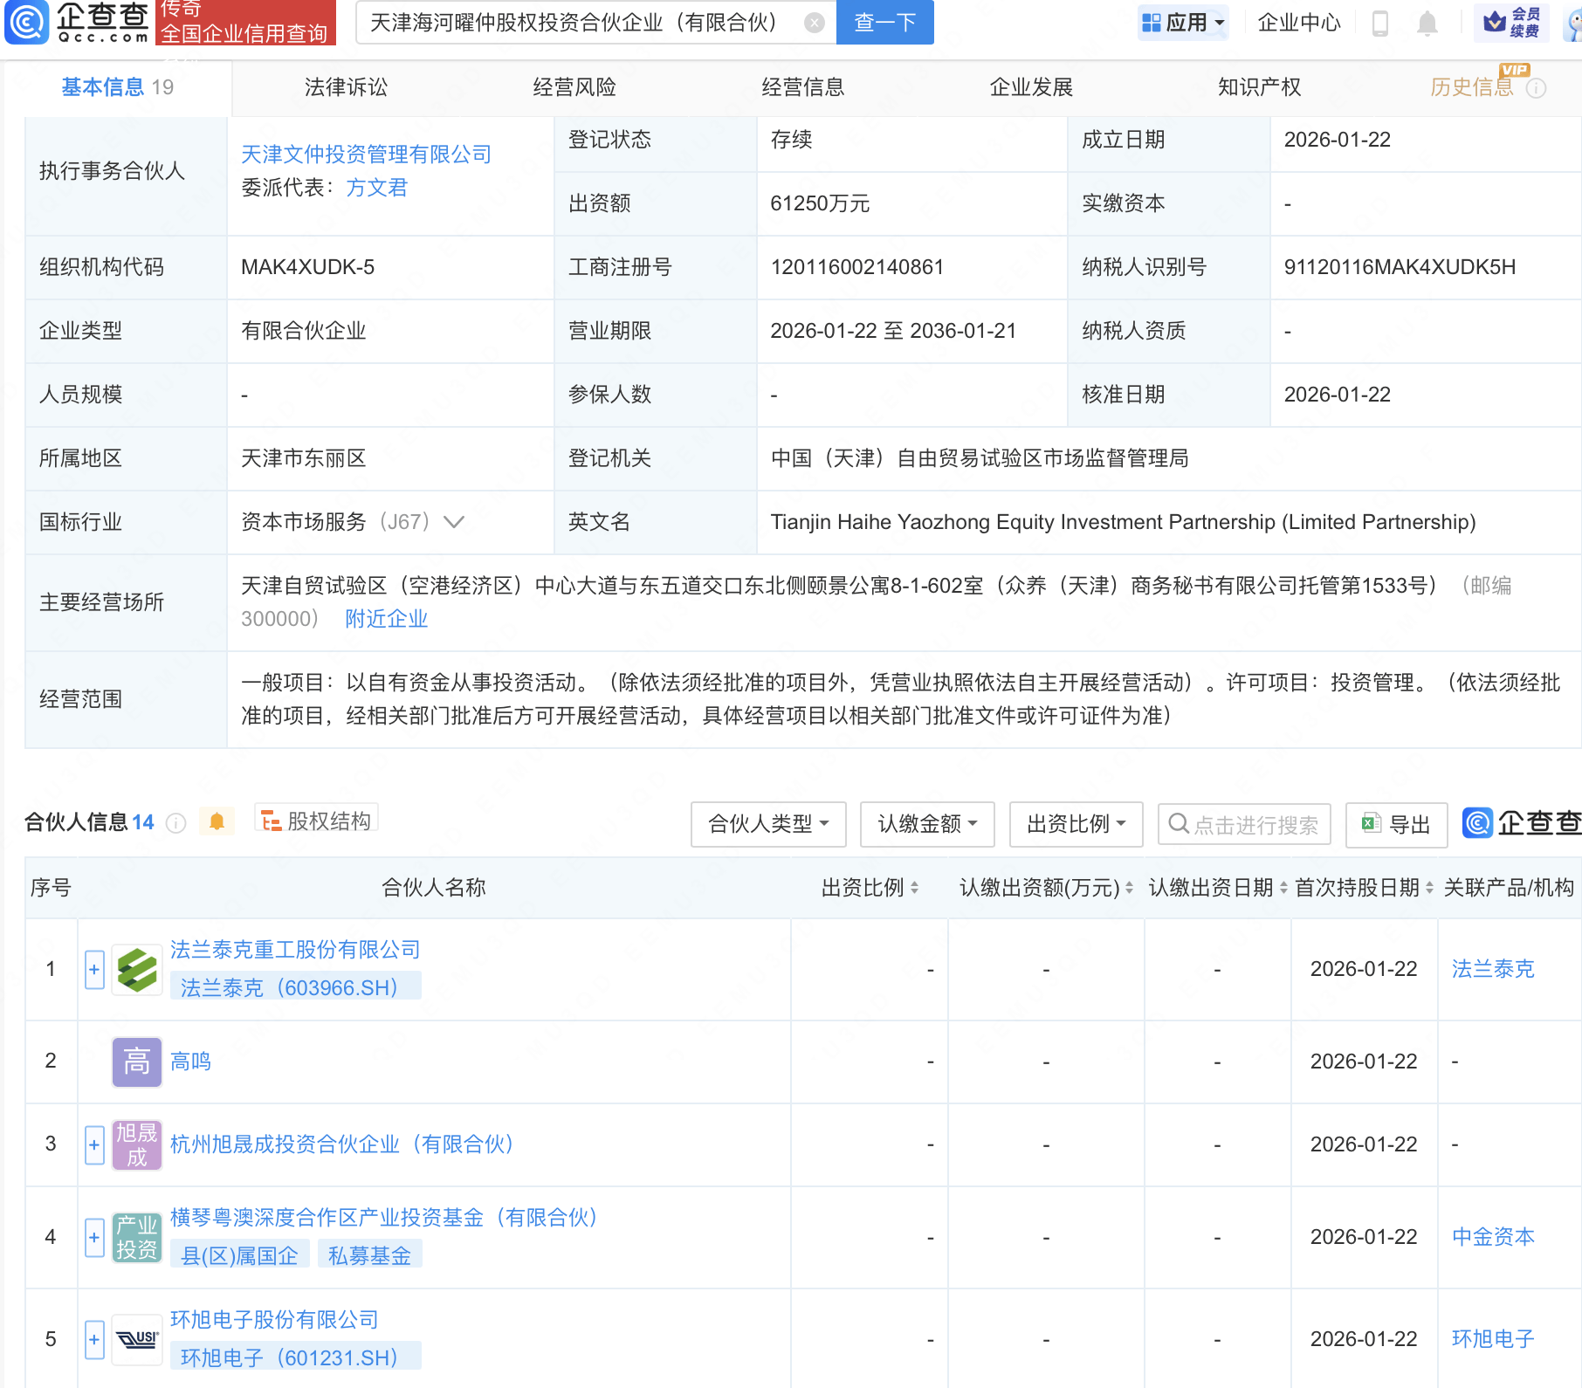Click the 查一下 search button
The height and width of the screenshot is (1388, 1582).
tap(884, 23)
